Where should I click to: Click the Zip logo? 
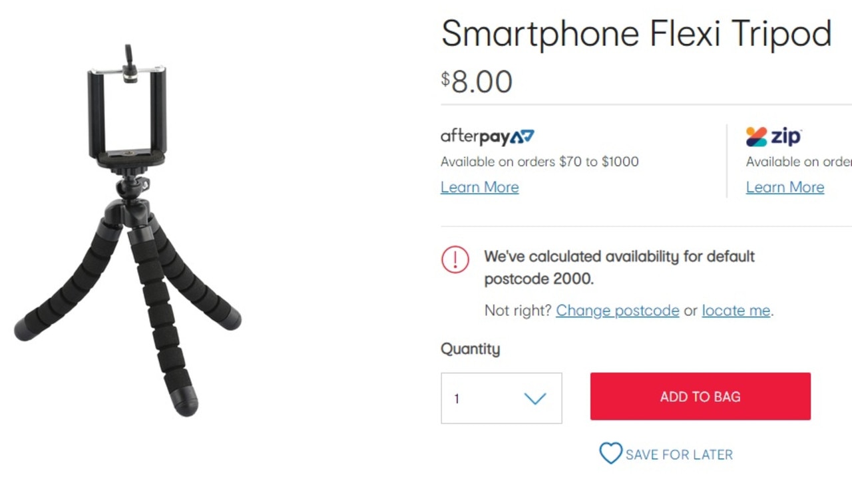coord(773,136)
